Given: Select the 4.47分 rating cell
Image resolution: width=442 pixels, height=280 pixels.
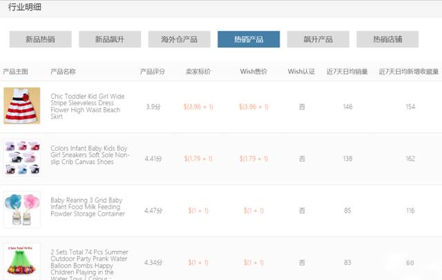Looking at the screenshot, I should pyautogui.click(x=153, y=211).
